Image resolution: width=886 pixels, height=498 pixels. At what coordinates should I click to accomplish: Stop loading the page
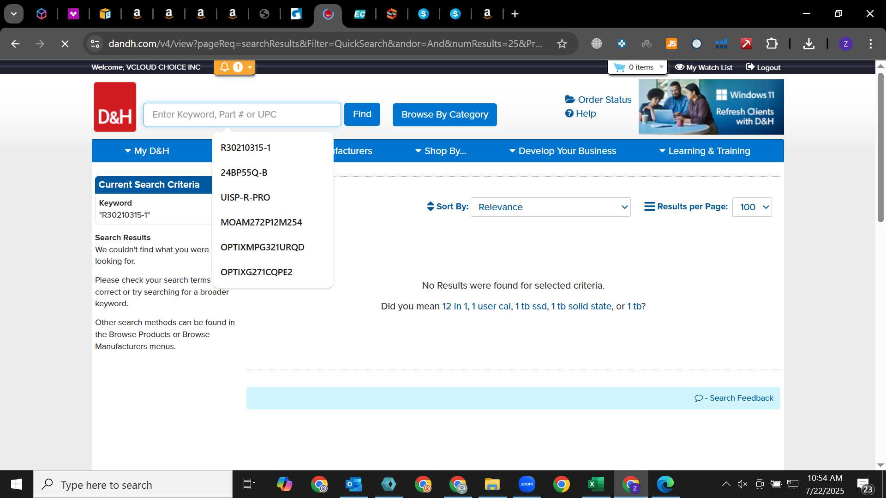65,44
